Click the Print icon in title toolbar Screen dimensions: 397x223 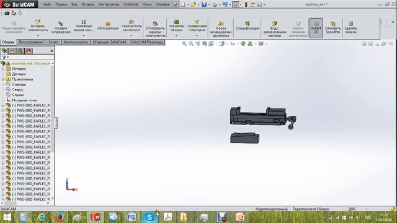(215, 4)
